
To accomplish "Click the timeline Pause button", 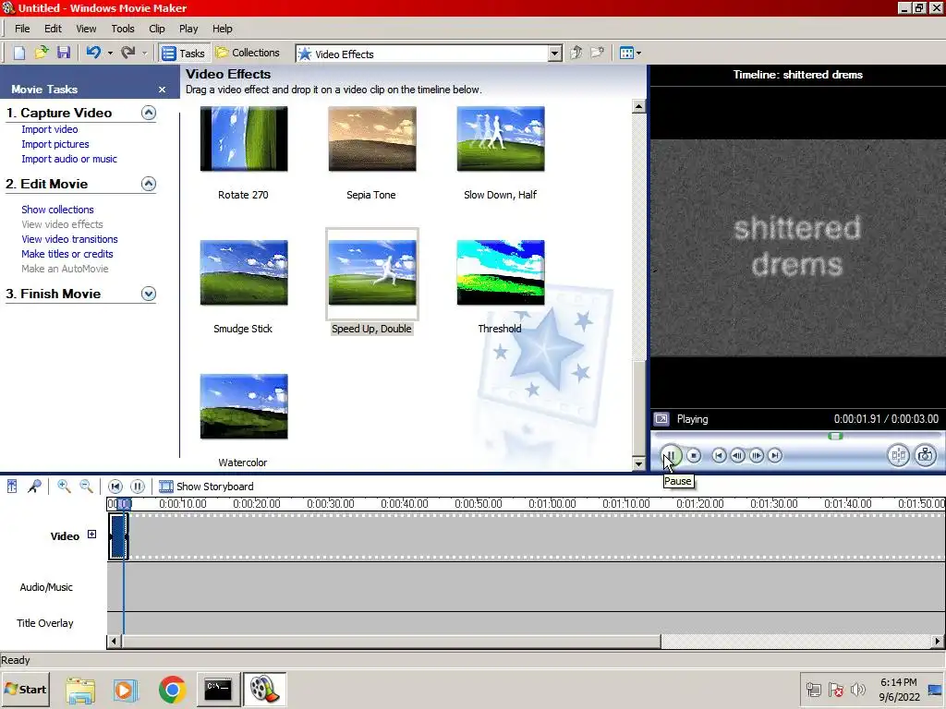I will [138, 486].
